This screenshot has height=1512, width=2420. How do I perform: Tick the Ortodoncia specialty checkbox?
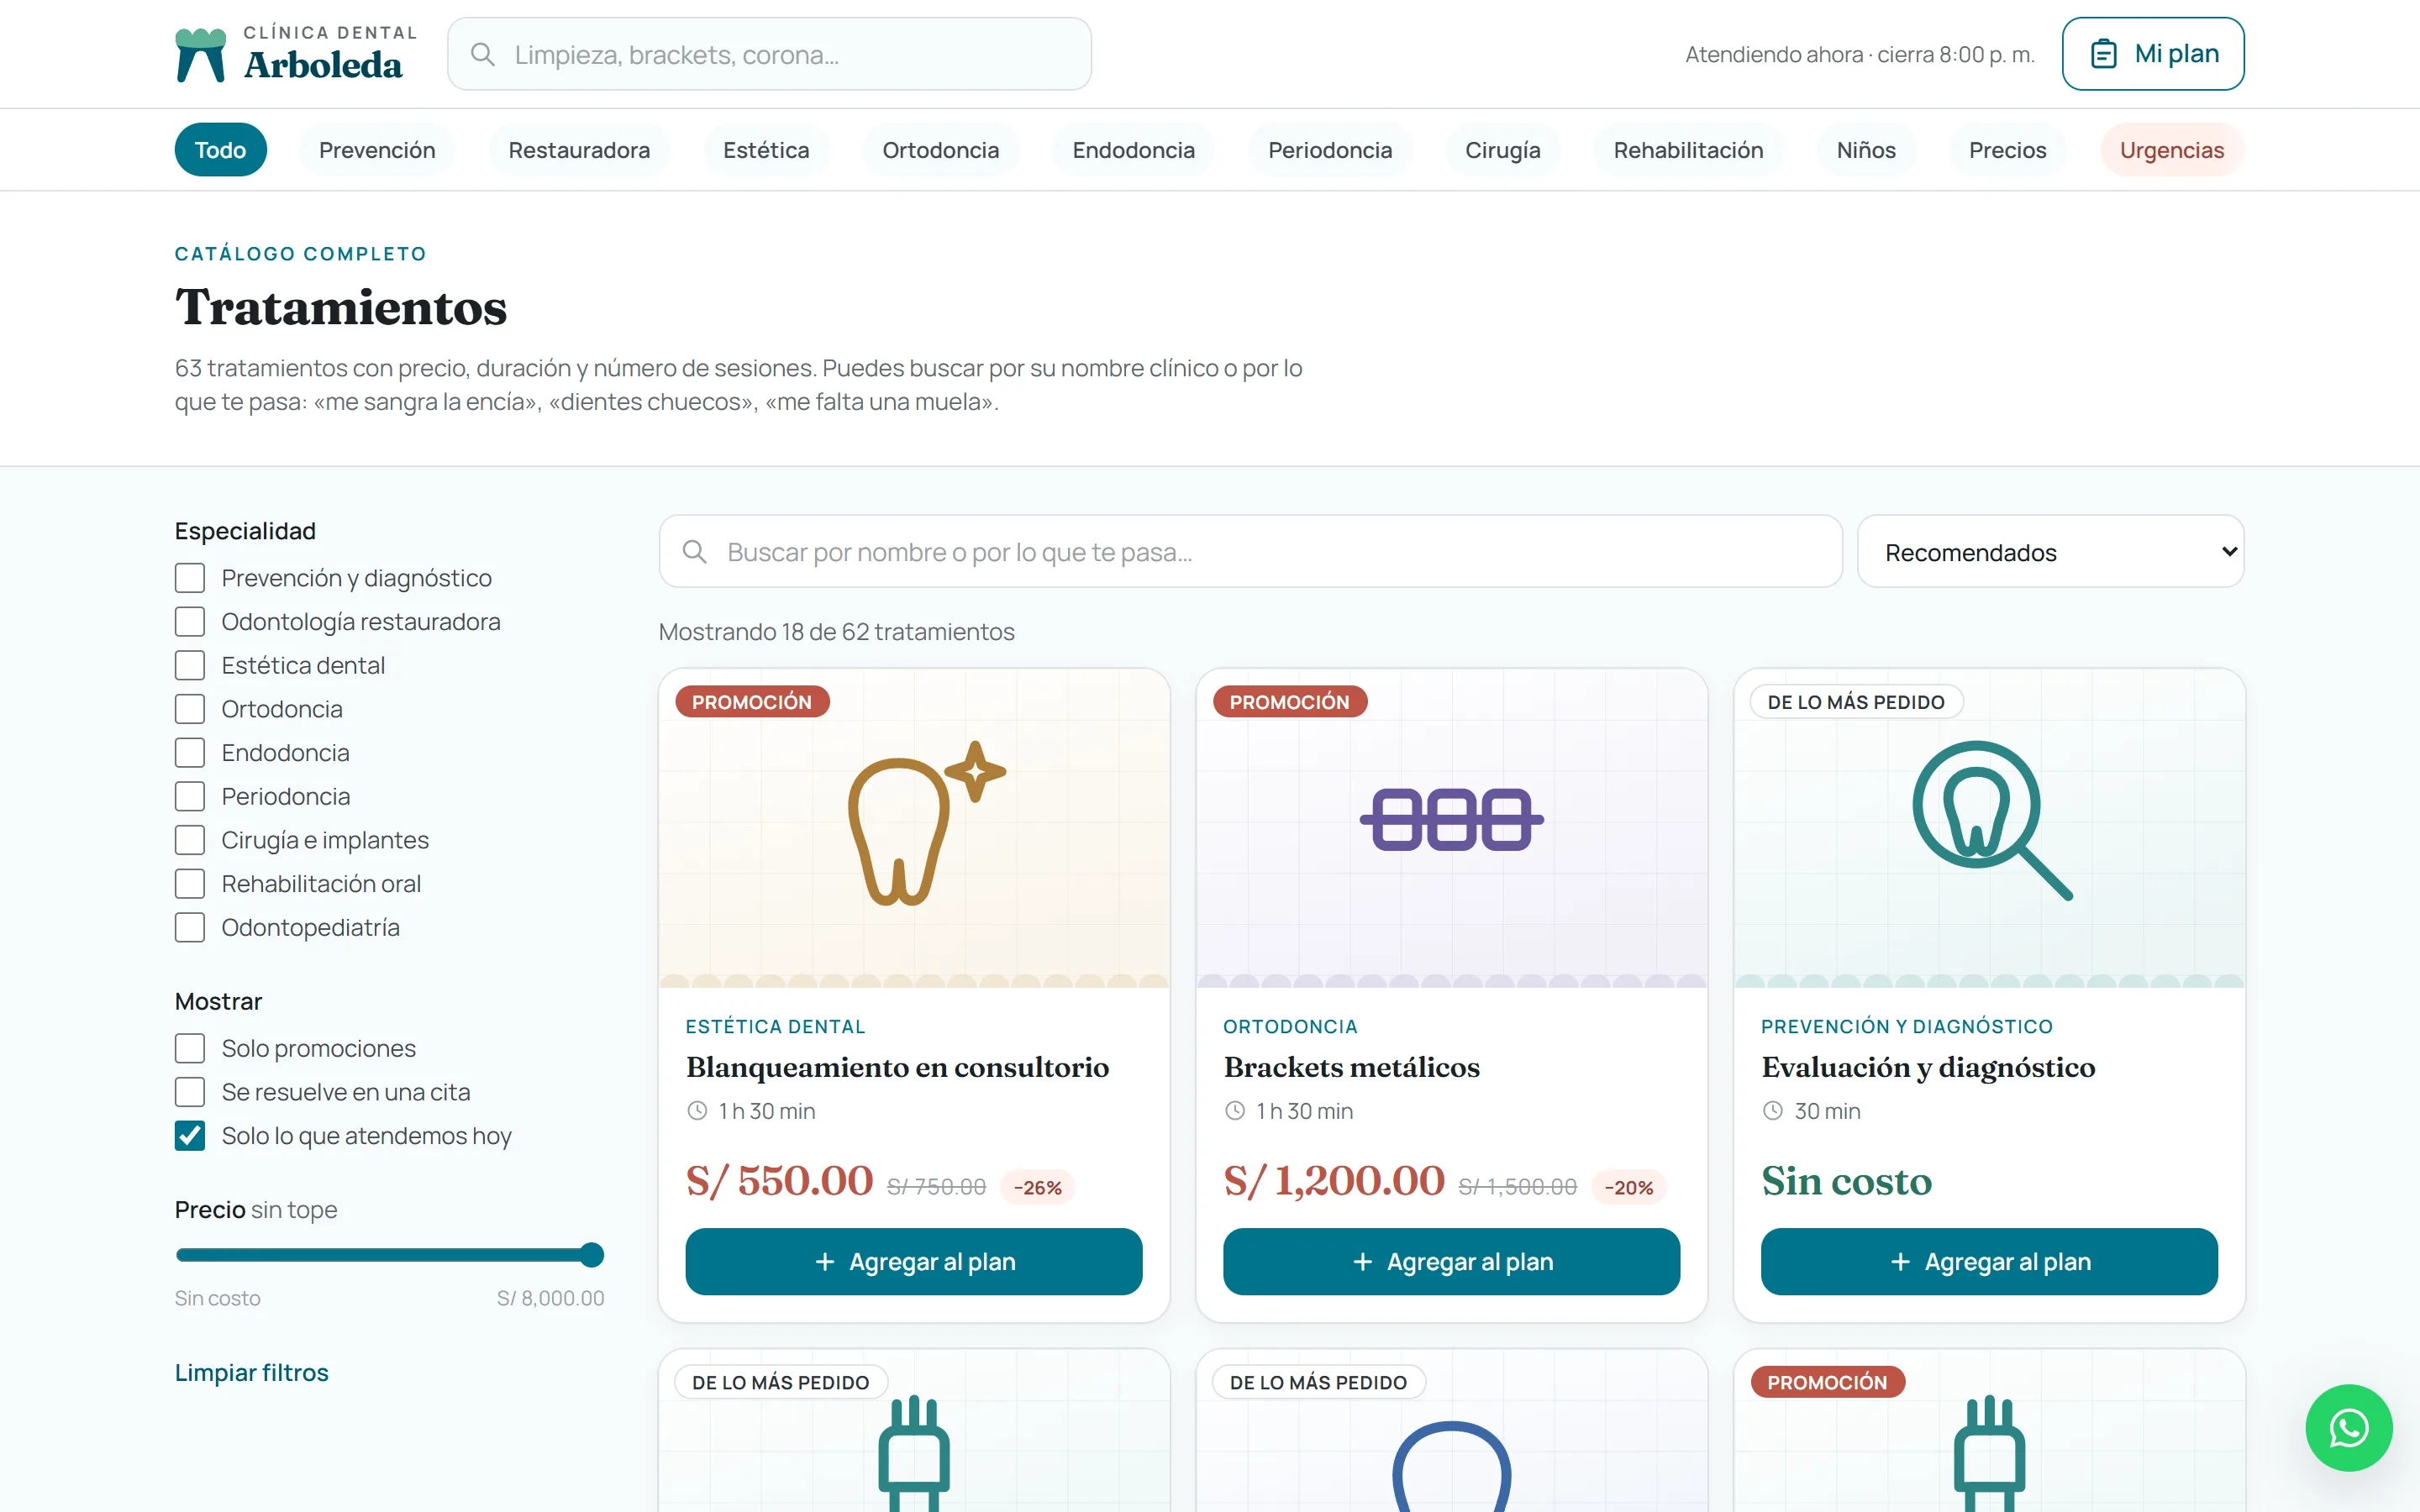coord(190,709)
